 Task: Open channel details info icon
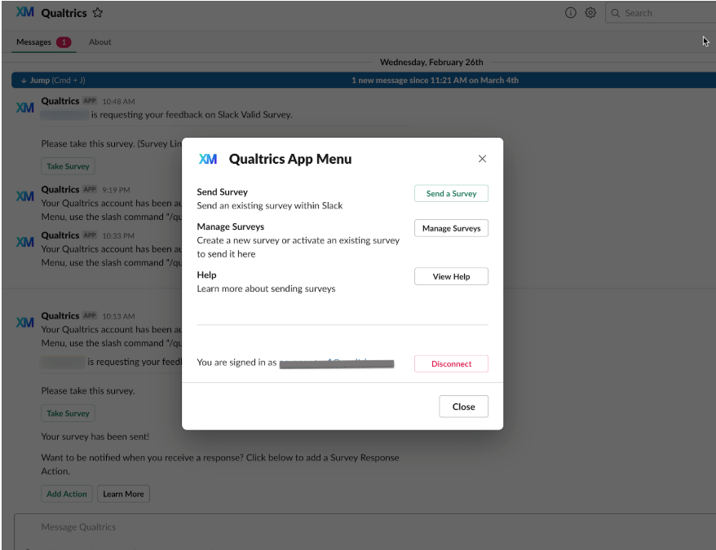tap(570, 13)
